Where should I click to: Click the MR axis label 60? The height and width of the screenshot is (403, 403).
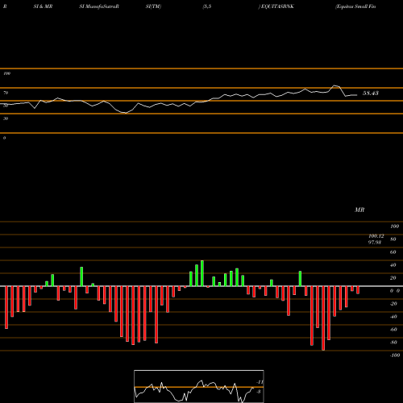(393, 252)
